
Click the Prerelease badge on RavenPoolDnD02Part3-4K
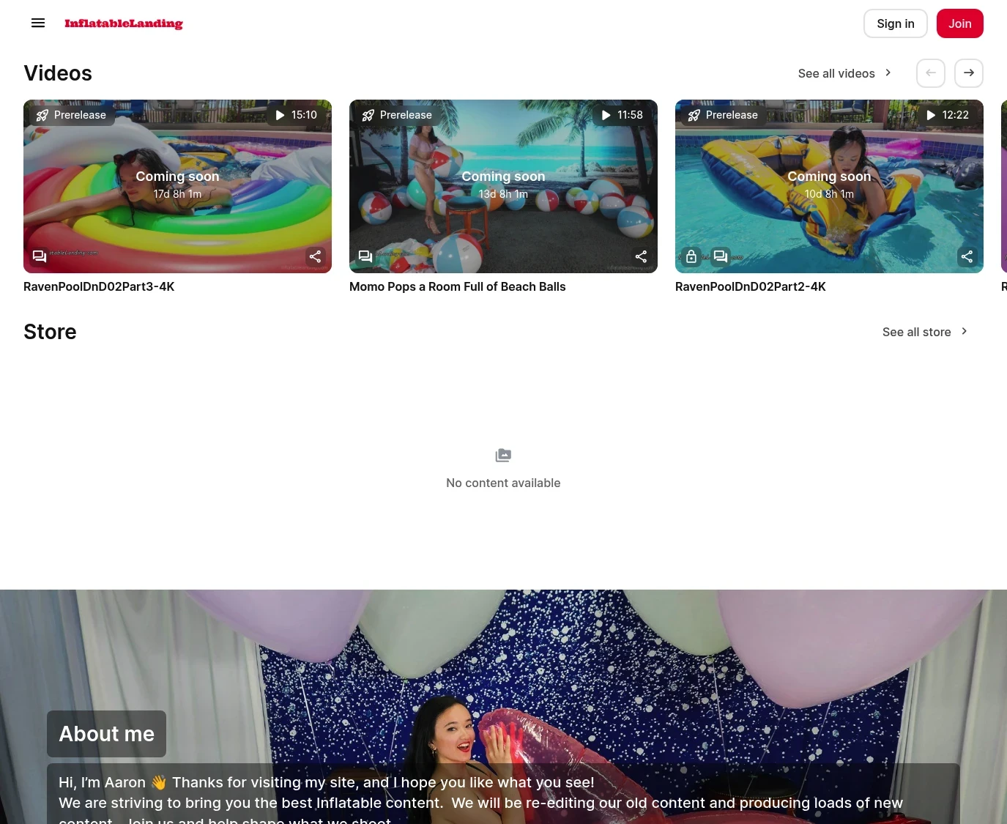(x=72, y=115)
